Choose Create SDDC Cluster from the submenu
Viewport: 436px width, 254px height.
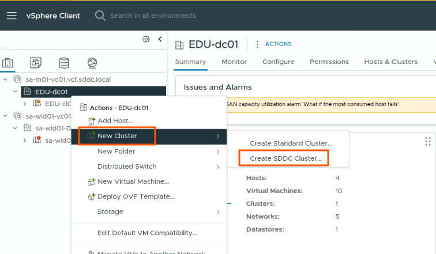coord(285,158)
